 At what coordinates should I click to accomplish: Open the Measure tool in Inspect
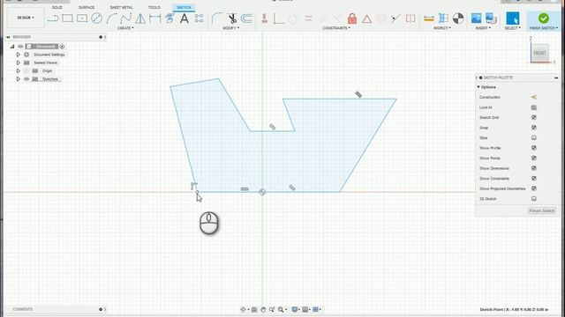[x=429, y=18]
